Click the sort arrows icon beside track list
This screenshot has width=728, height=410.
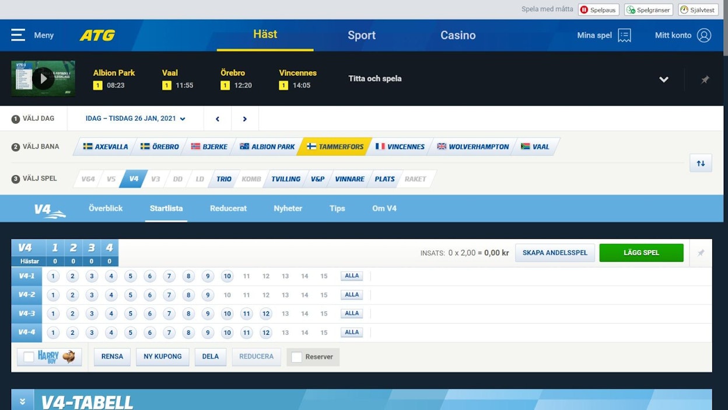(x=701, y=163)
